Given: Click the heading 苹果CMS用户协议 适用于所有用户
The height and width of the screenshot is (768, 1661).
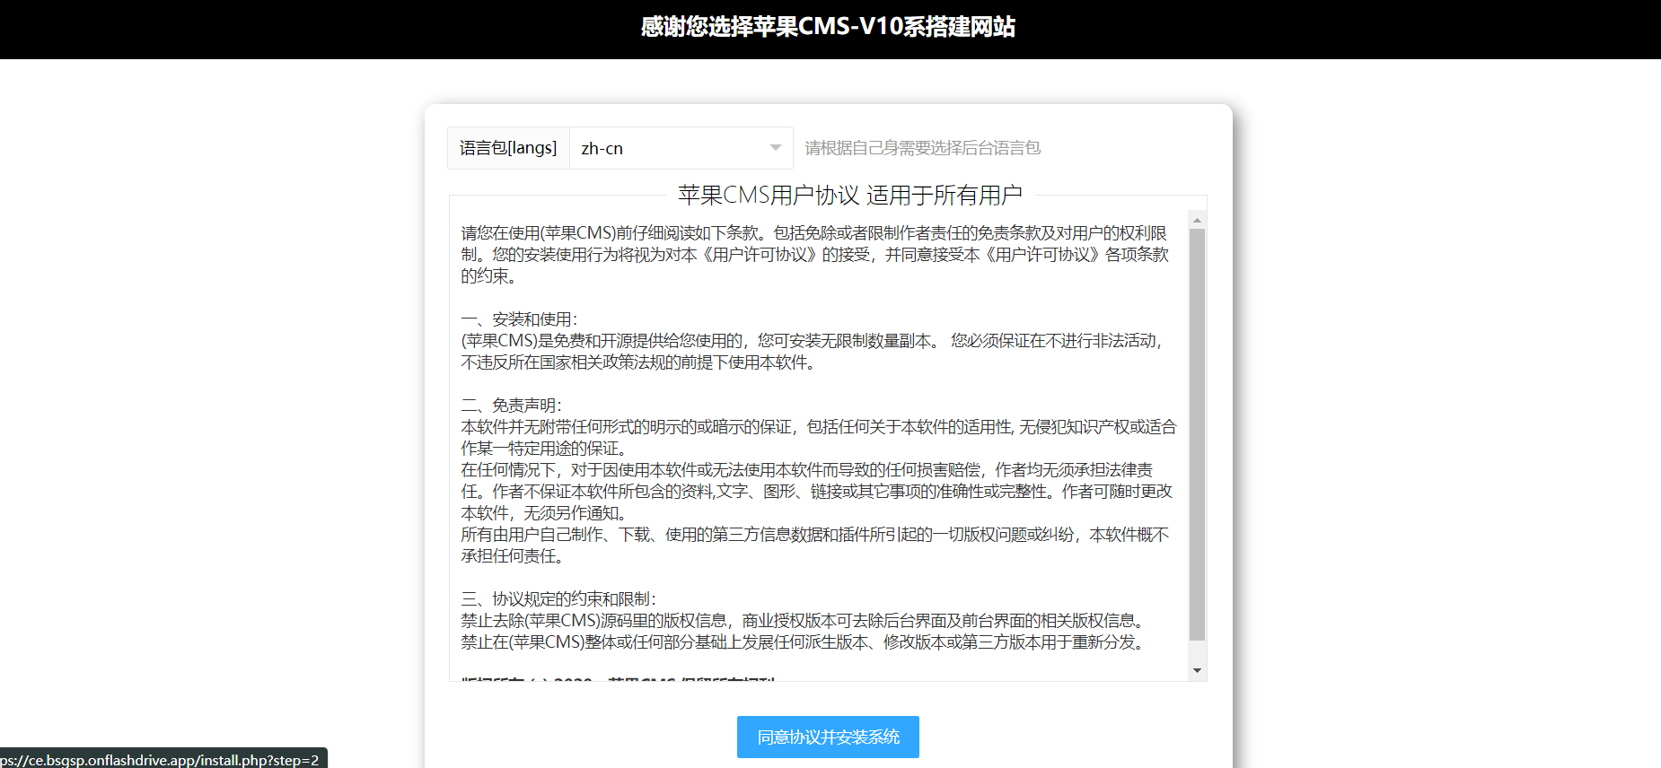Looking at the screenshot, I should pyautogui.click(x=849, y=195).
